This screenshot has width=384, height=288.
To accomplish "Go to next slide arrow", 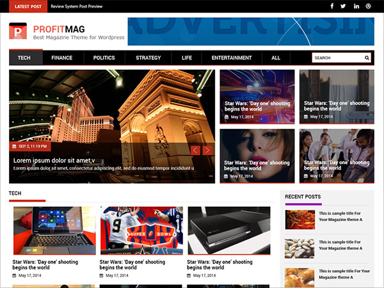I will coord(207,150).
